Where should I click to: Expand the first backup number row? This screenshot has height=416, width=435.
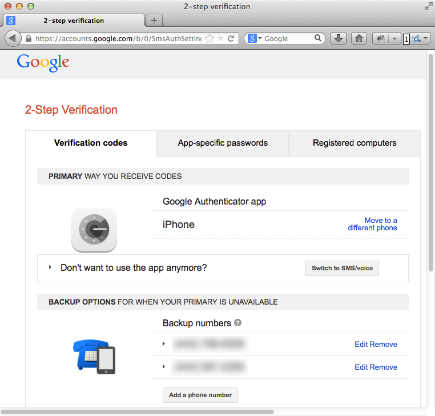(x=164, y=344)
